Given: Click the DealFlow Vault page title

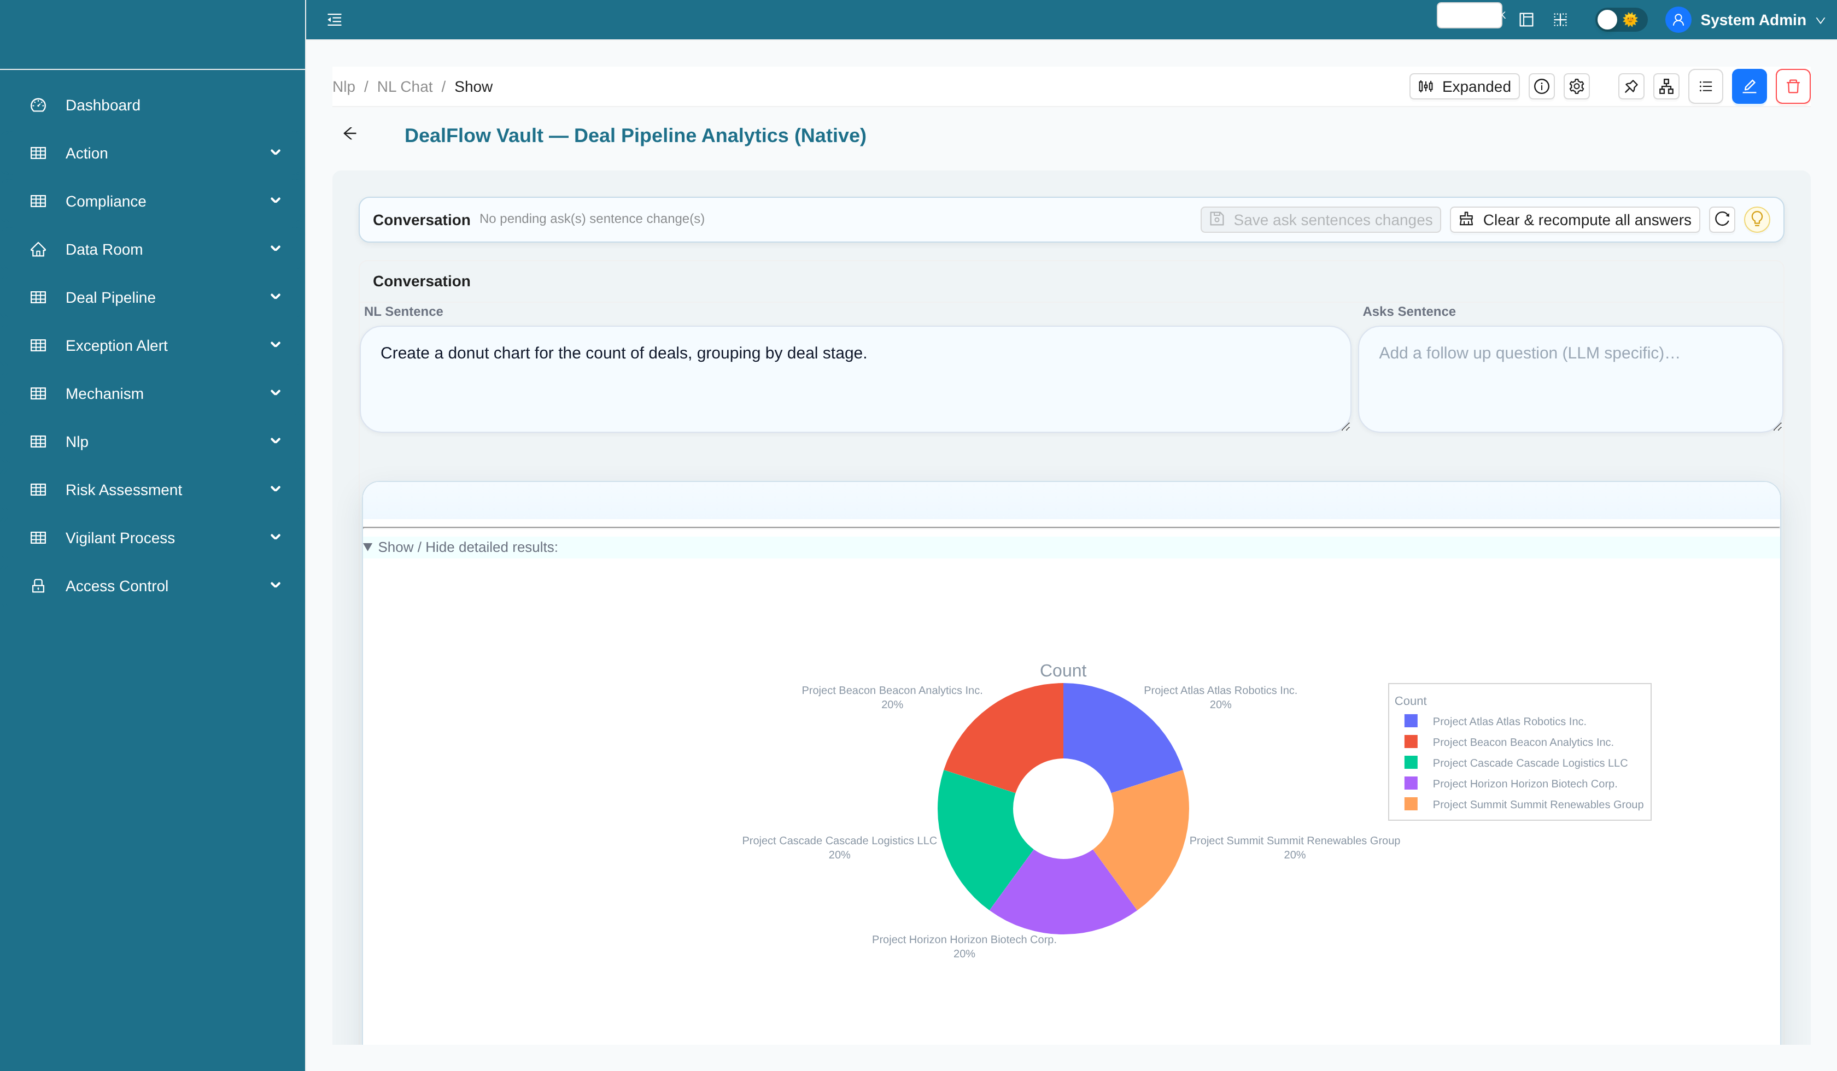Looking at the screenshot, I should tap(635, 136).
